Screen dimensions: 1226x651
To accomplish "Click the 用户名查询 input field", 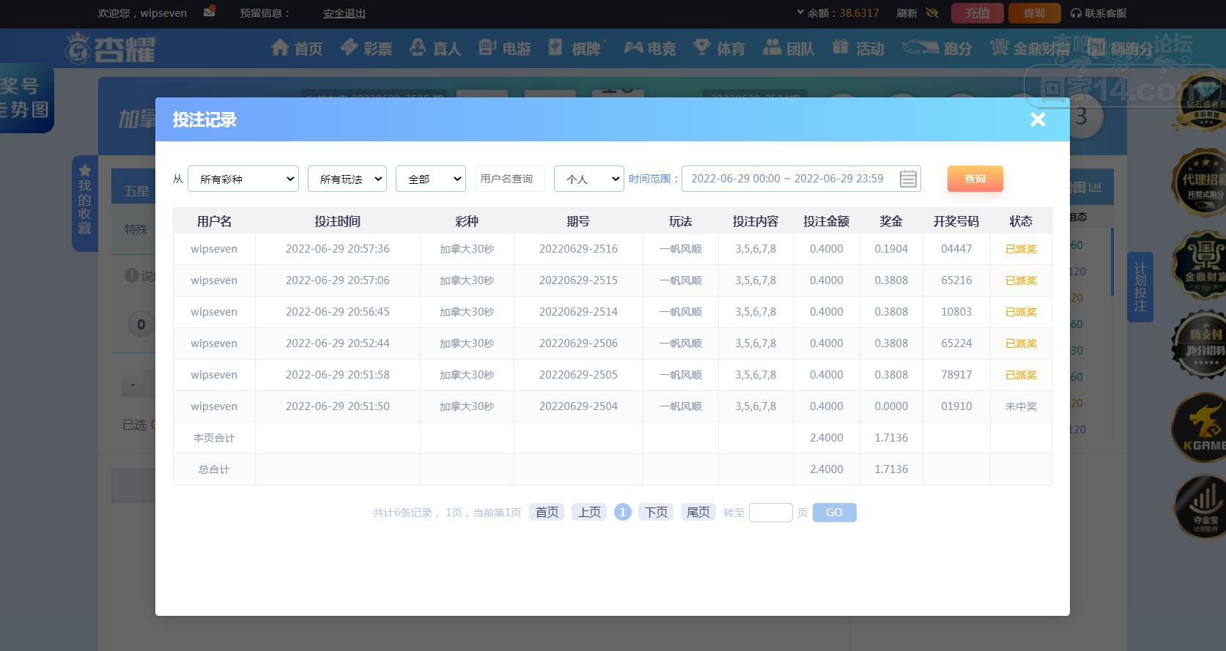I will click(510, 179).
